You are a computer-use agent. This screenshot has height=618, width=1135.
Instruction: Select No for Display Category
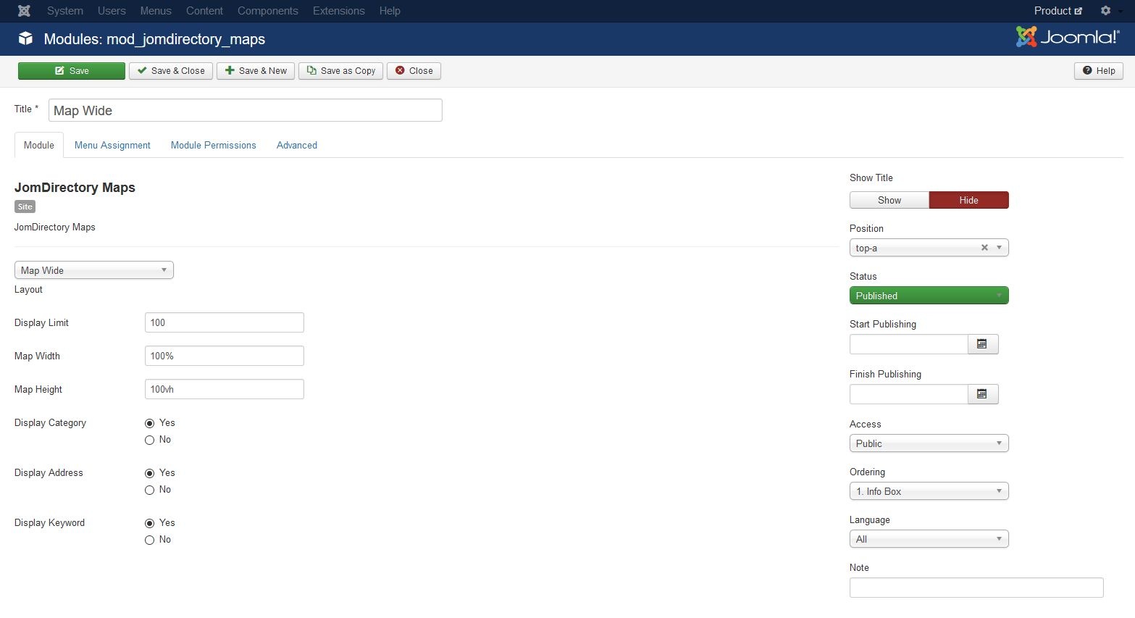[149, 440]
